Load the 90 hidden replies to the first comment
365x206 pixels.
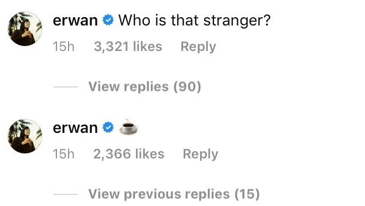click(145, 87)
